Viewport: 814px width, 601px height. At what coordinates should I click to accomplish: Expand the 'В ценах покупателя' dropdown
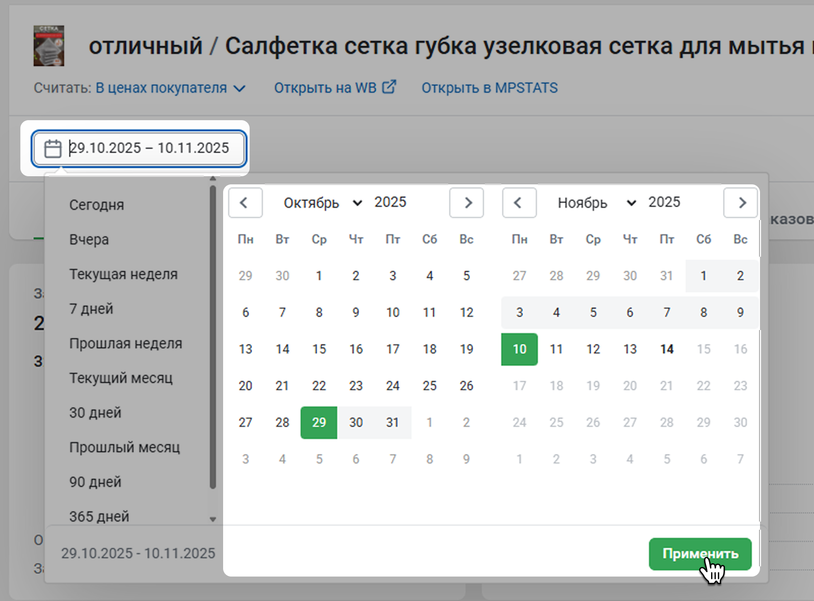pyautogui.click(x=170, y=88)
